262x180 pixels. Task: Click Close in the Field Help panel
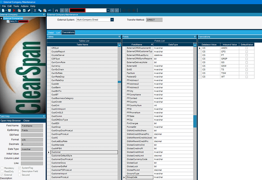coord(26,121)
